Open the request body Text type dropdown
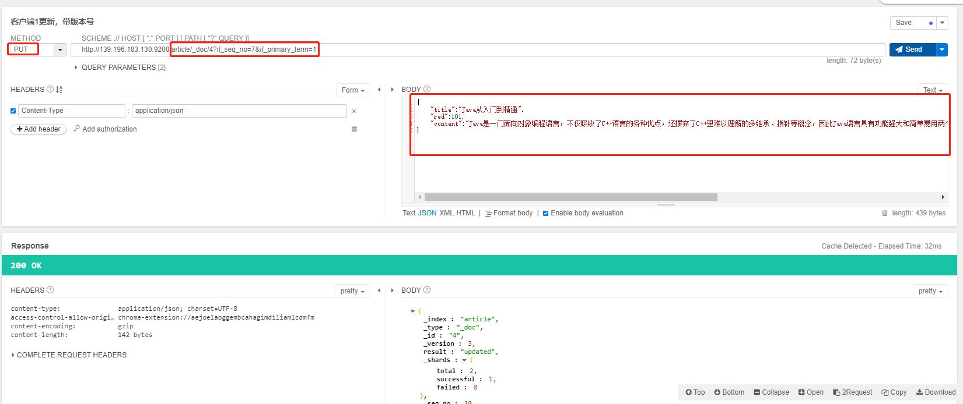Screen dimensions: 963x404 (x=933, y=90)
